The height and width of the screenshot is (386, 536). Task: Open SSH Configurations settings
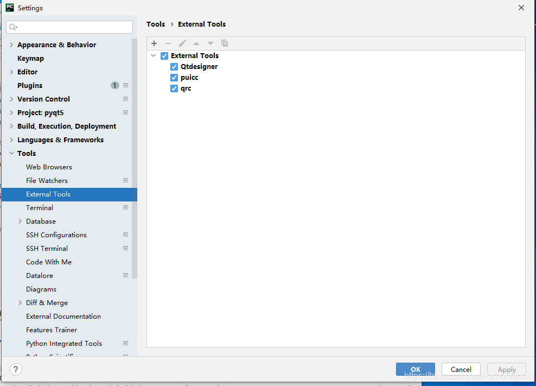(x=56, y=235)
